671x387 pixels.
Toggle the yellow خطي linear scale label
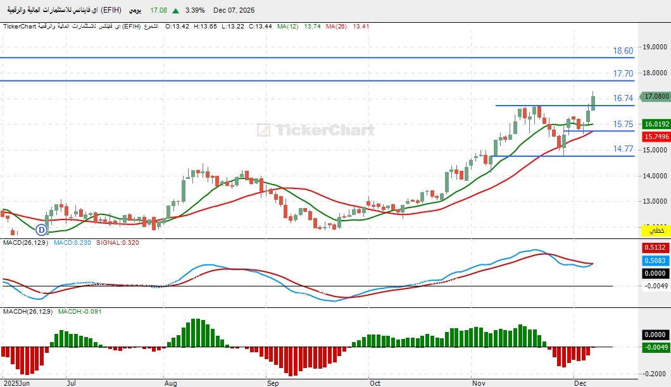click(x=655, y=231)
